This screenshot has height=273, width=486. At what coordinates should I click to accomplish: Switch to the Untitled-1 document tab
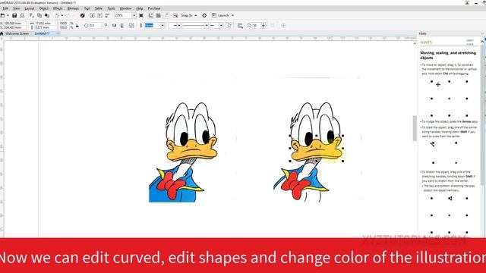pos(43,33)
